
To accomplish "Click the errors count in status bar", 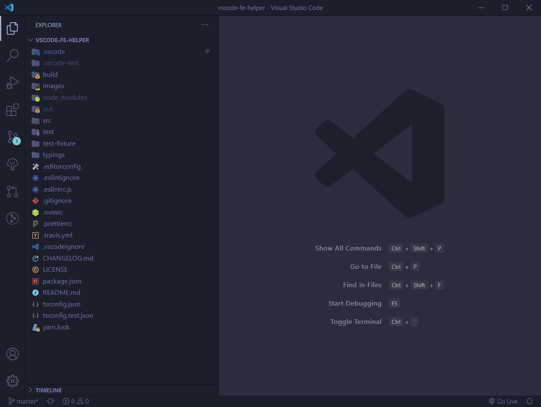I will click(69, 401).
